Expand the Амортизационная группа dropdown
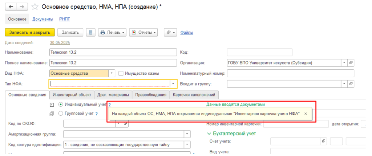Viewport: 372px width, 156px height. [x=187, y=134]
